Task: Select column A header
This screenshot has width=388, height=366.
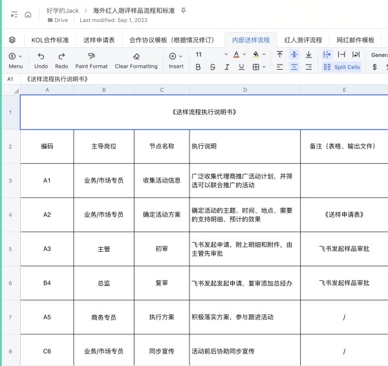Action: click(47, 90)
